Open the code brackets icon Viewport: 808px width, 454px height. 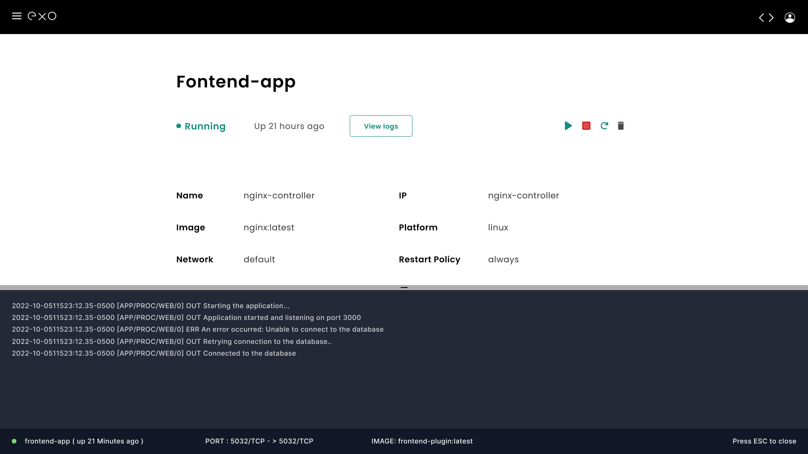pos(766,18)
